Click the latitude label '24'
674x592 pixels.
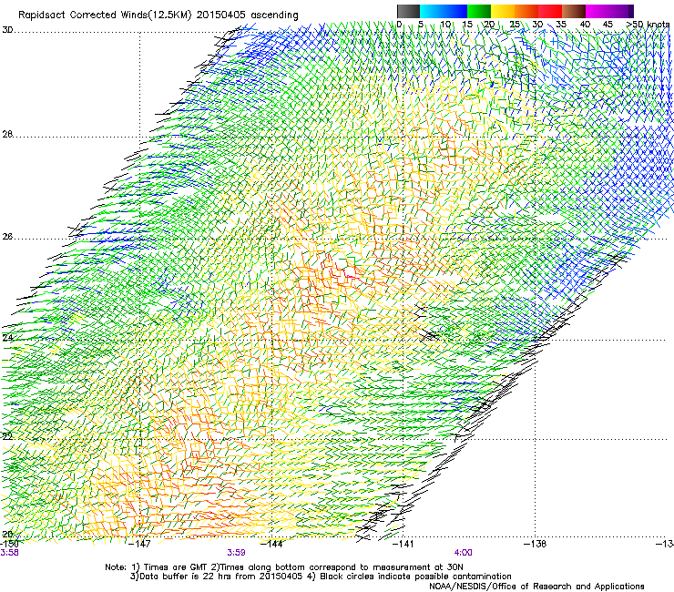click(x=7, y=338)
